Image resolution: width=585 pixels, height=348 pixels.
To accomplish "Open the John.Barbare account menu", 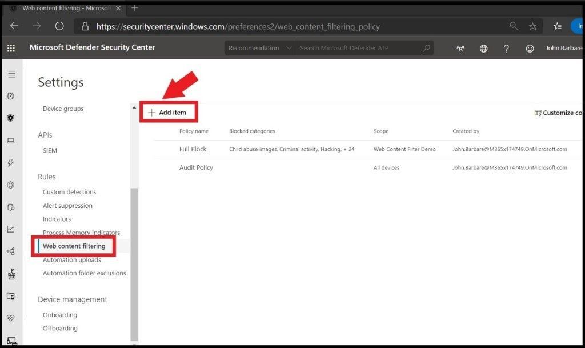I will pyautogui.click(x=563, y=48).
